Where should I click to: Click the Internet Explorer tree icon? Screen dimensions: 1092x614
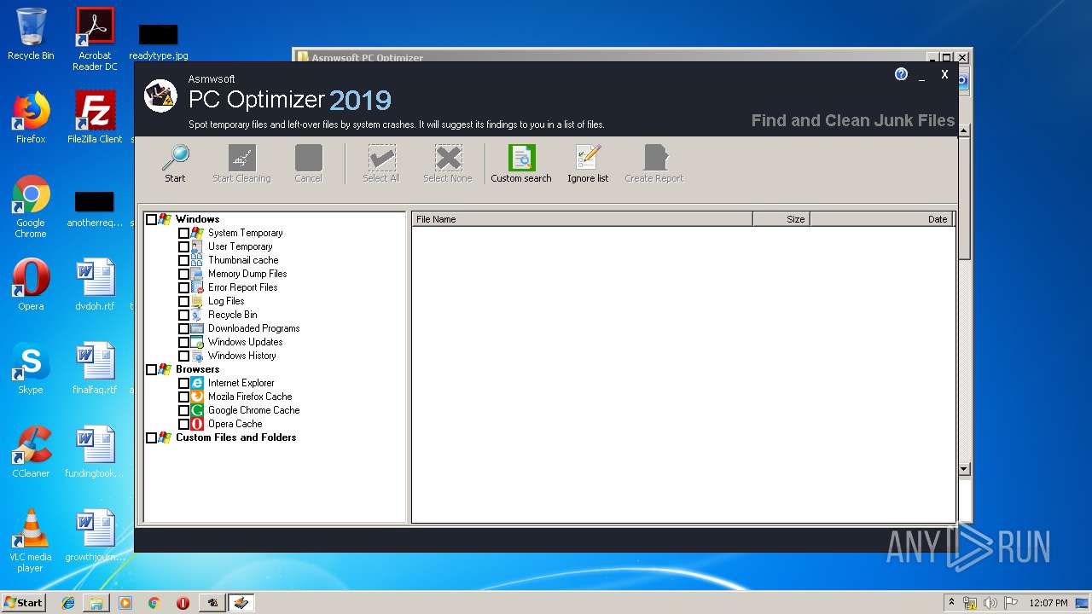pos(197,383)
